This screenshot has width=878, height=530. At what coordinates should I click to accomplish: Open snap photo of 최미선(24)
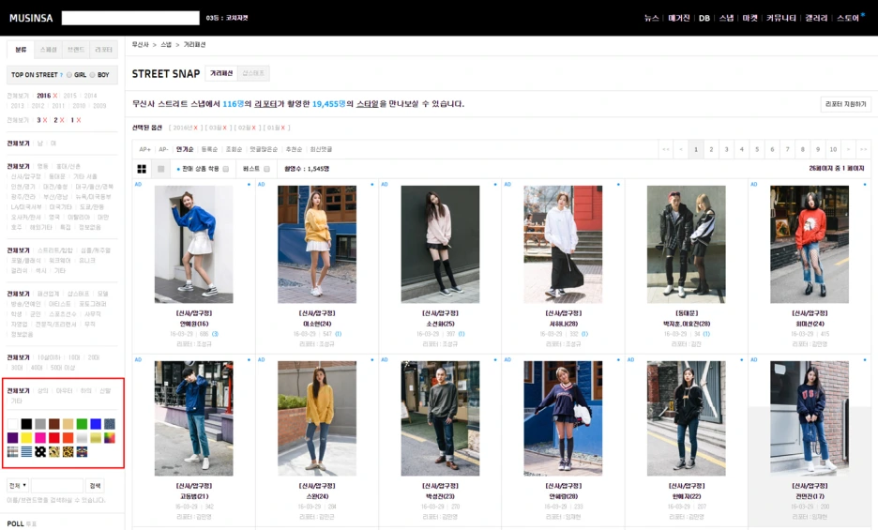click(810, 244)
